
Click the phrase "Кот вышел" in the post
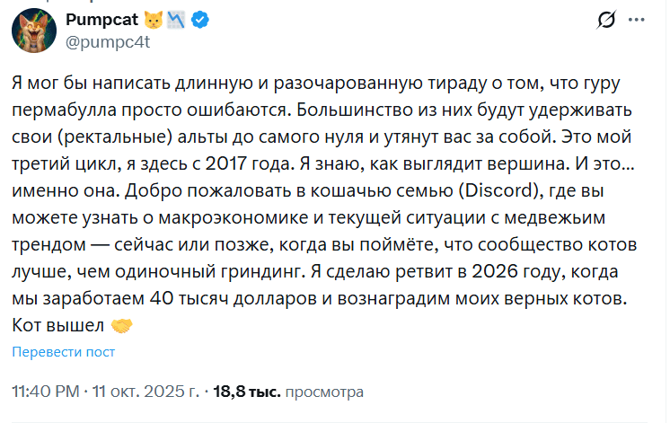pyautogui.click(x=56, y=323)
